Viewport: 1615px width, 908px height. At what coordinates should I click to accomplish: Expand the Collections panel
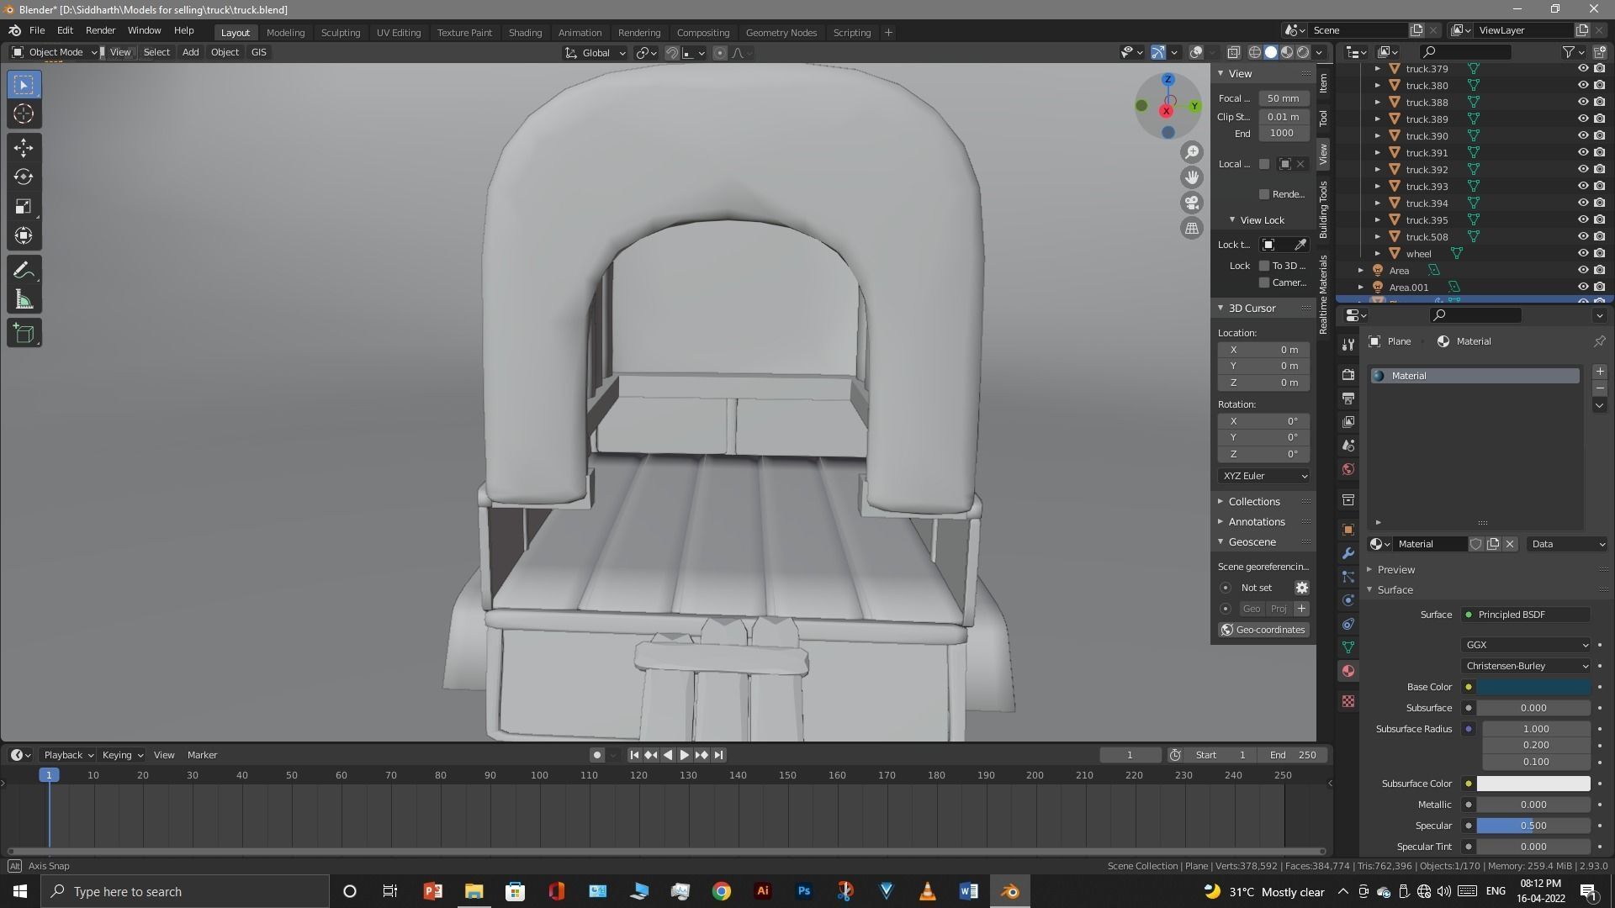coord(1253,501)
